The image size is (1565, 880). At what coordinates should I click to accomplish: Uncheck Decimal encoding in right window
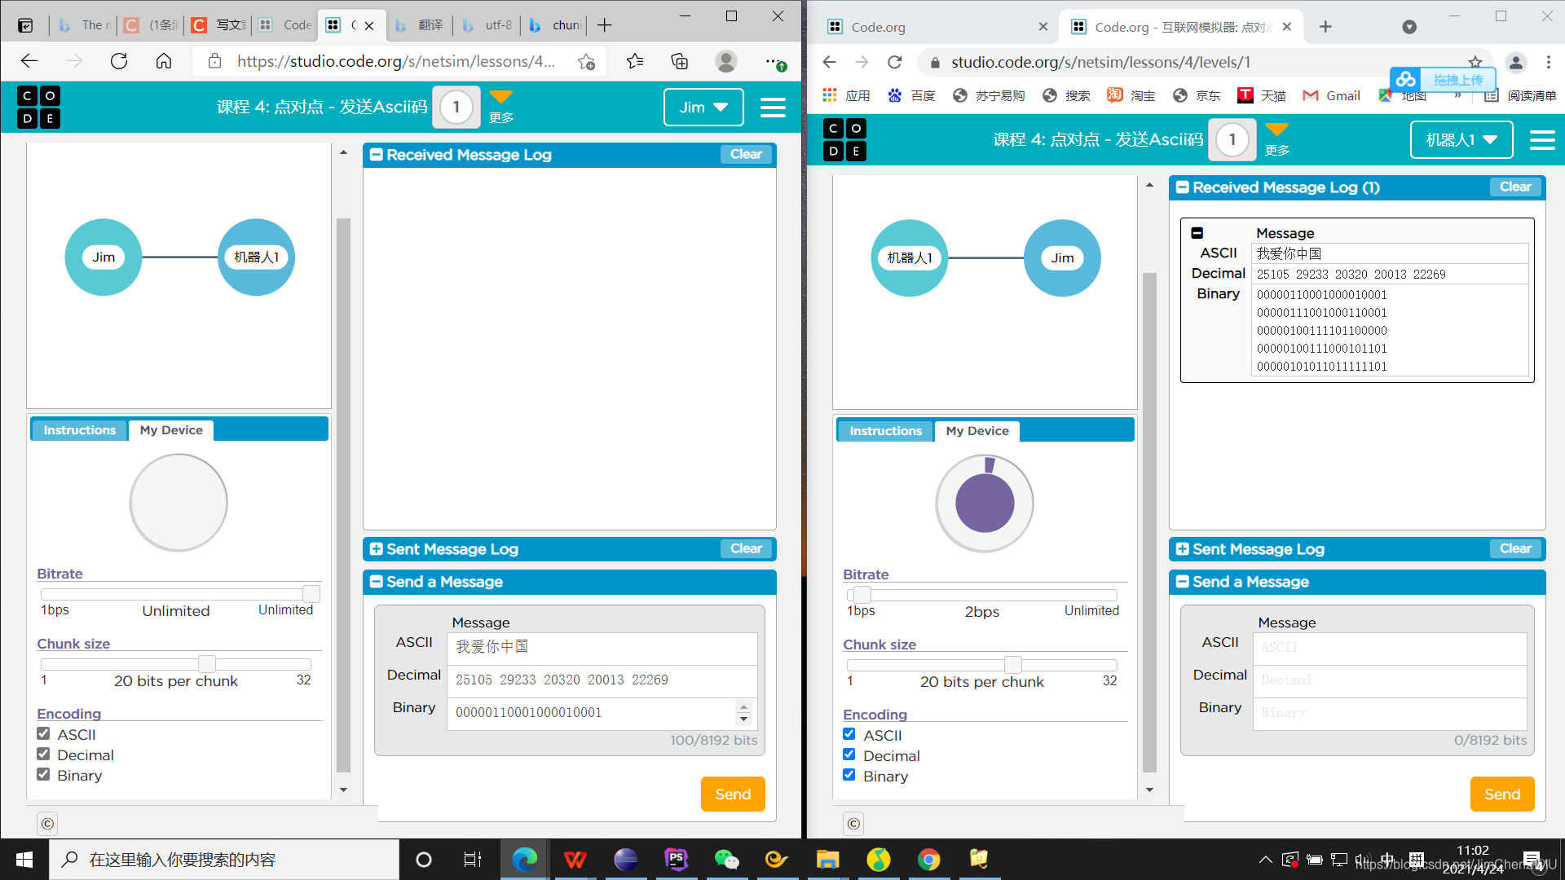click(x=849, y=755)
